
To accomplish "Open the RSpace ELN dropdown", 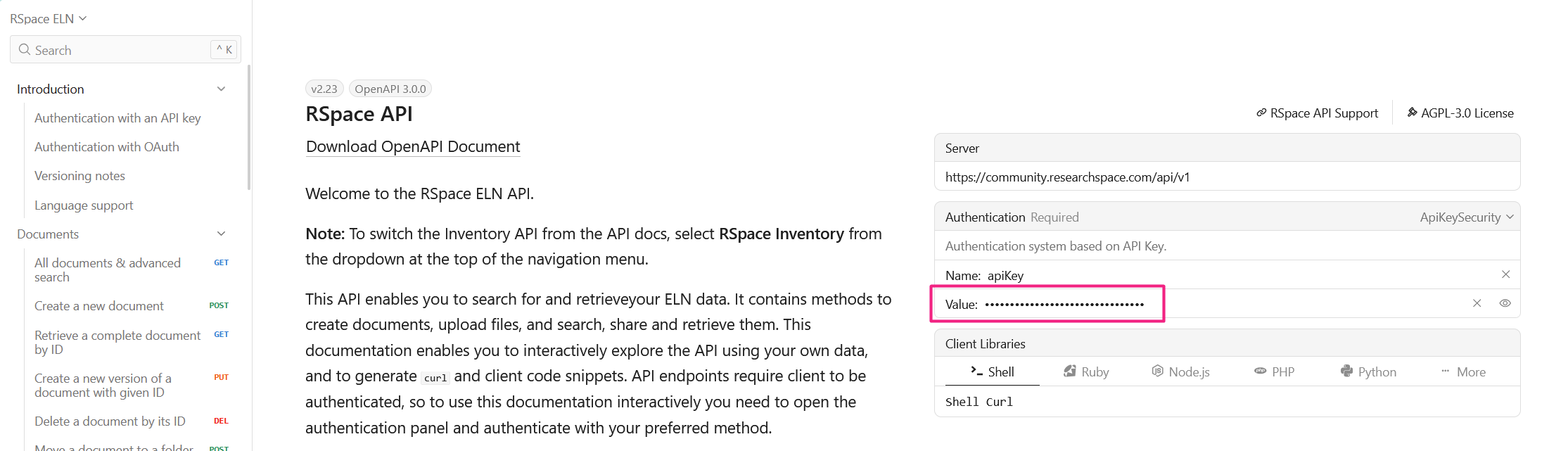I will pos(48,19).
